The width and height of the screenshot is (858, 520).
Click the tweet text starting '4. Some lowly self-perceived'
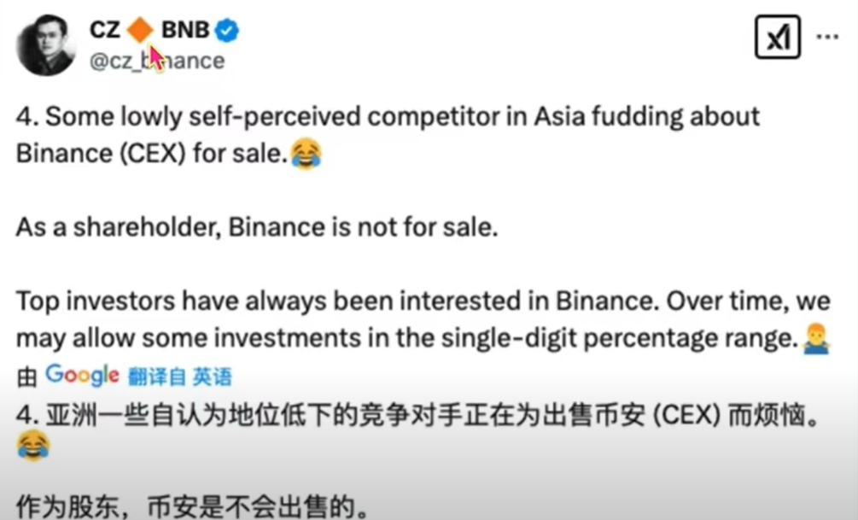(388, 135)
